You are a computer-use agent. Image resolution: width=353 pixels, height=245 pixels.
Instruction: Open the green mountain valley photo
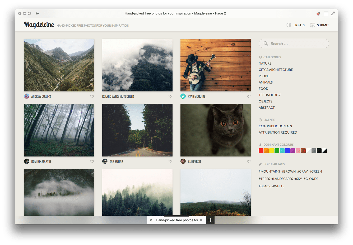[x=59, y=65]
